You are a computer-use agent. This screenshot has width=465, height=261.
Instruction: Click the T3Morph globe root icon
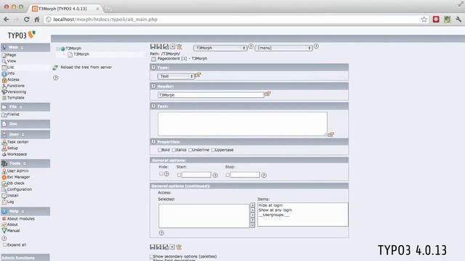63,49
